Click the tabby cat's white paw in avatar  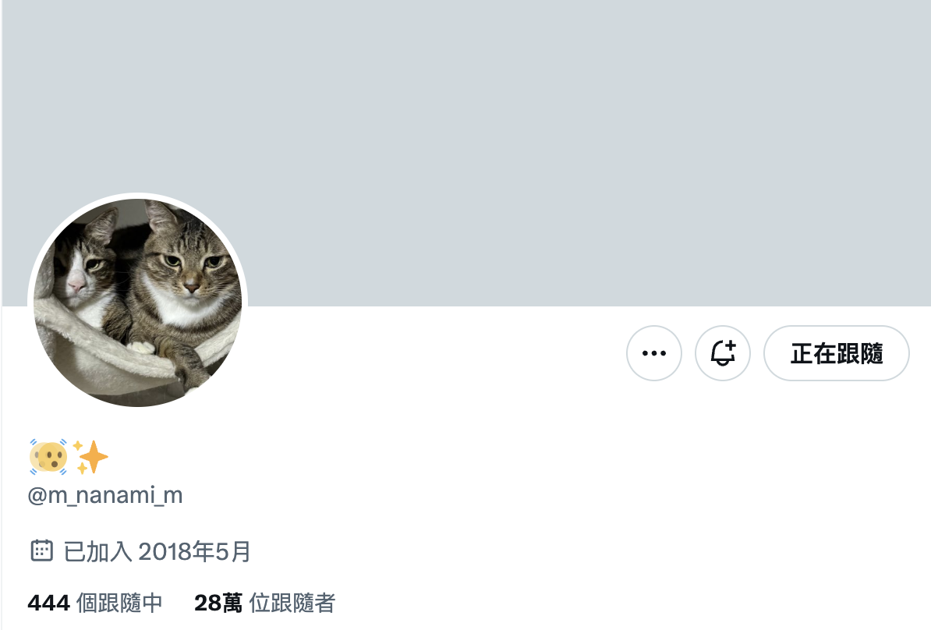[x=140, y=347]
